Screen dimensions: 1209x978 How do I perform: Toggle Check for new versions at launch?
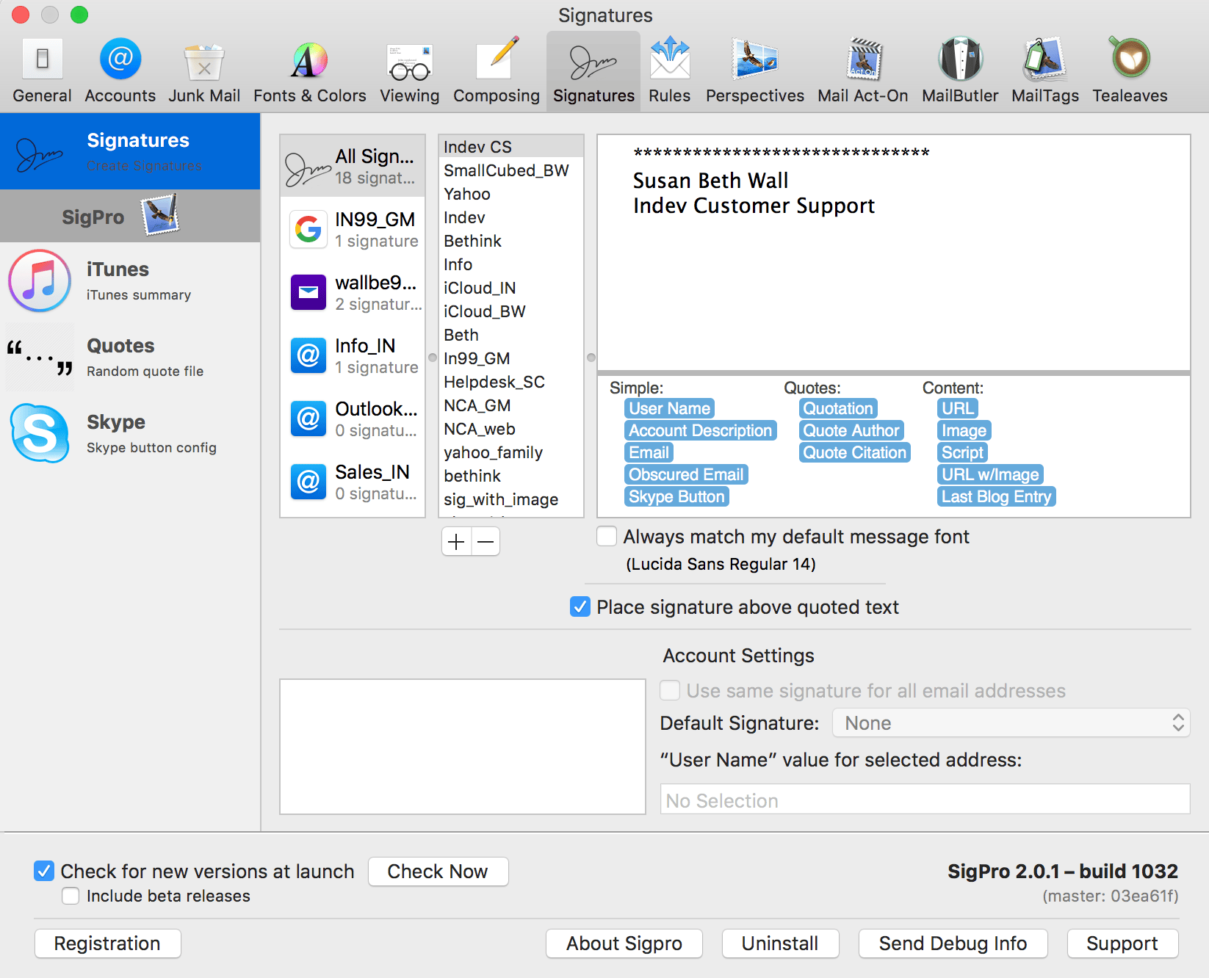pyautogui.click(x=43, y=871)
